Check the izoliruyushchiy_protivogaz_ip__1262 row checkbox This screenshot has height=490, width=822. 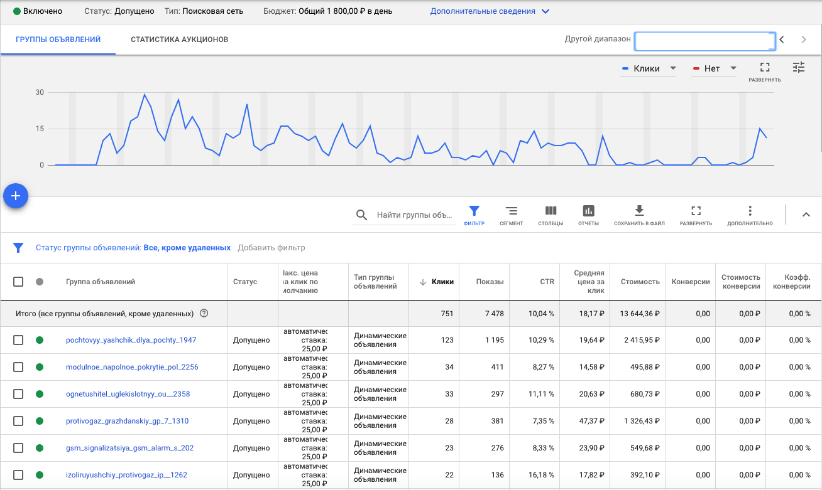tap(18, 475)
